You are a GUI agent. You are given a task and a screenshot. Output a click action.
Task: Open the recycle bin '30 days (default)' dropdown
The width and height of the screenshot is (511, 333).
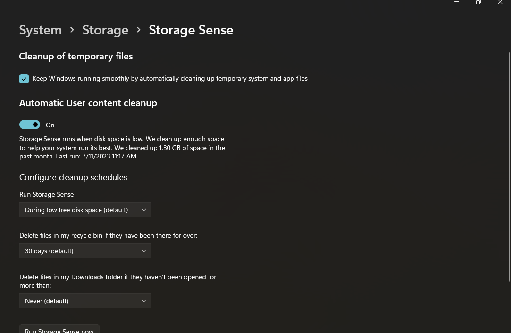tap(85, 251)
